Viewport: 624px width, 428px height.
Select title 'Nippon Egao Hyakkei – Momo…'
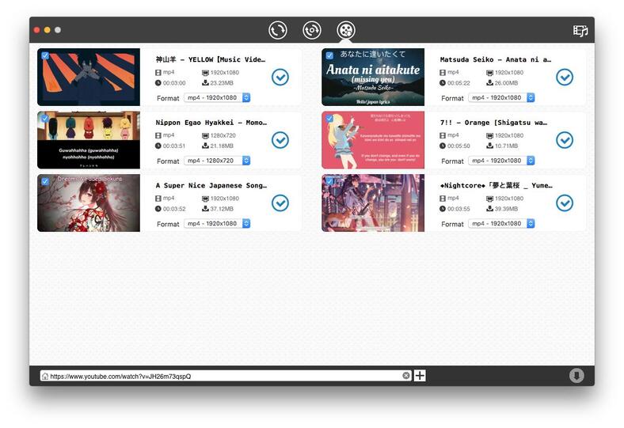pyautogui.click(x=211, y=123)
